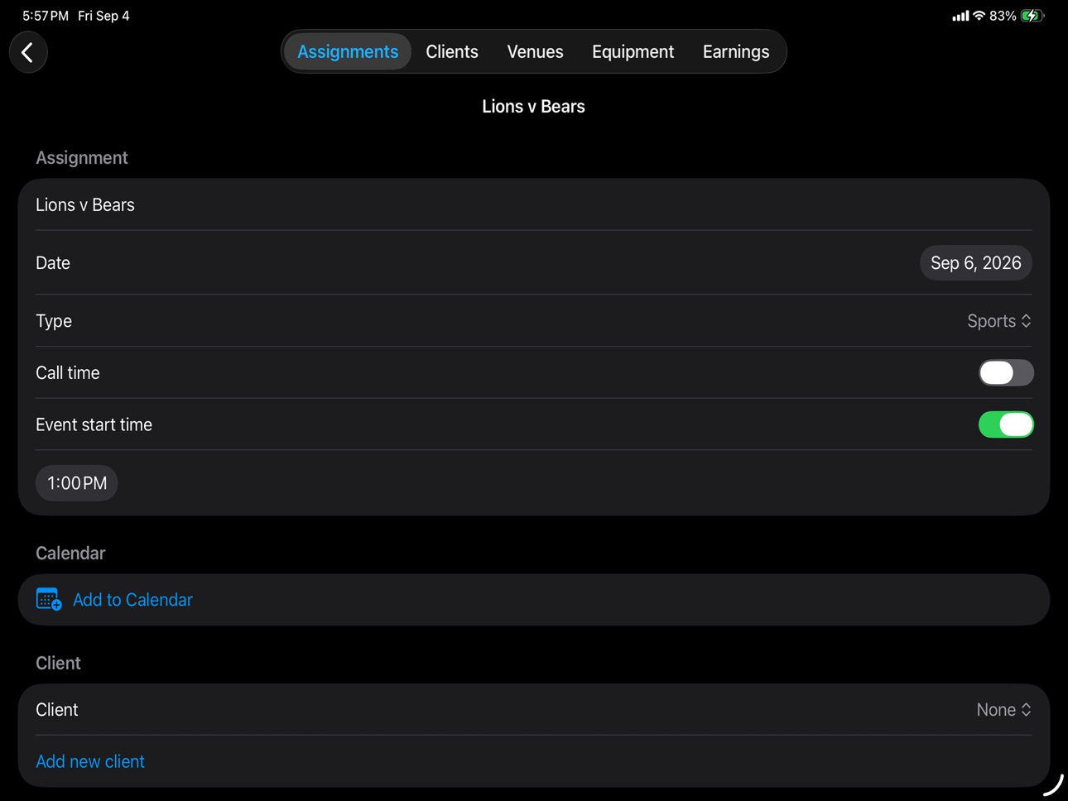Turn off the Event start time switch
This screenshot has height=801, width=1068.
(1006, 424)
